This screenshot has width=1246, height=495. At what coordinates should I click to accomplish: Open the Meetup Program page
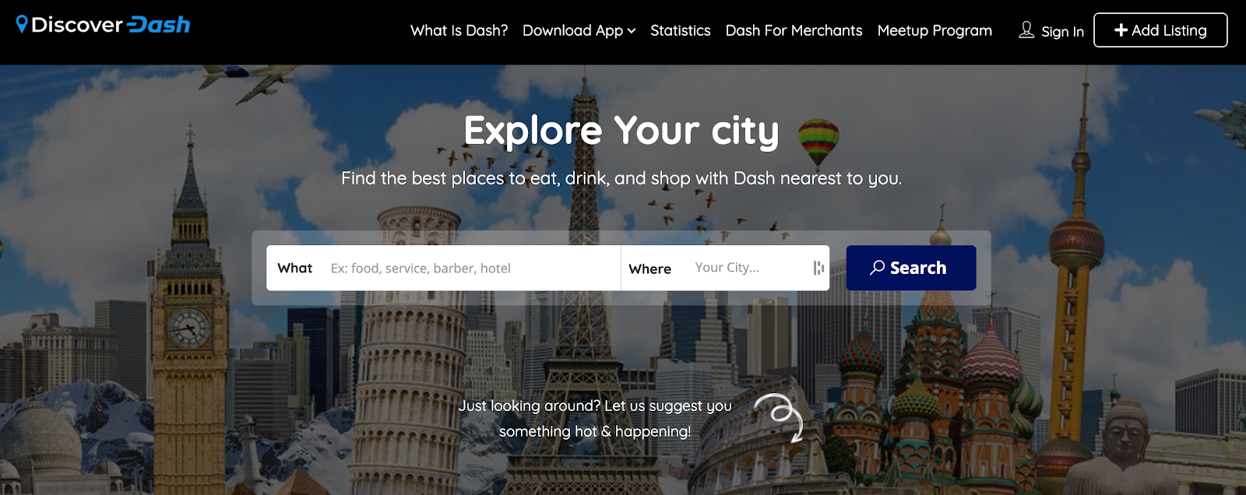(x=935, y=30)
